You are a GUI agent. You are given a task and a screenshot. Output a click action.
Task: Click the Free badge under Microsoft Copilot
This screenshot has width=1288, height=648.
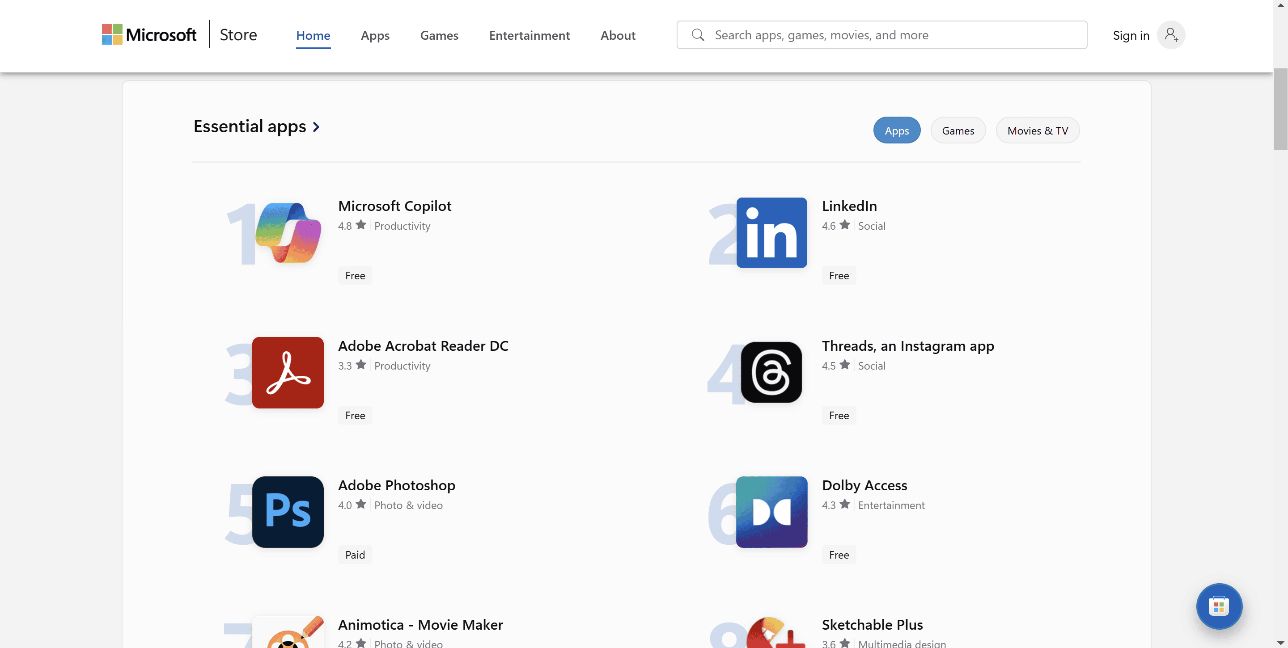point(355,275)
